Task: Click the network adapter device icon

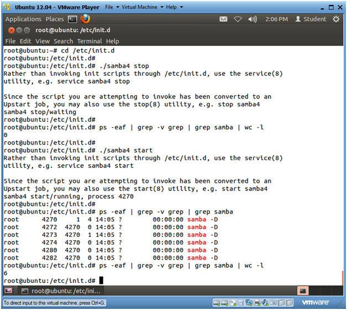Action: (x=249, y=302)
